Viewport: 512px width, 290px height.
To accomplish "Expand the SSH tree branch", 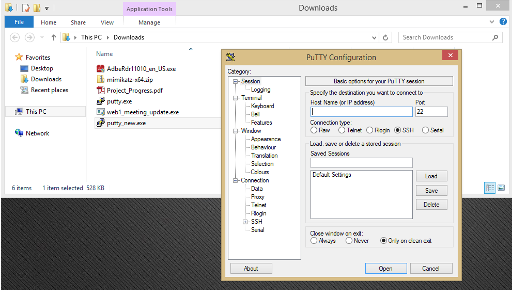I will (x=245, y=222).
